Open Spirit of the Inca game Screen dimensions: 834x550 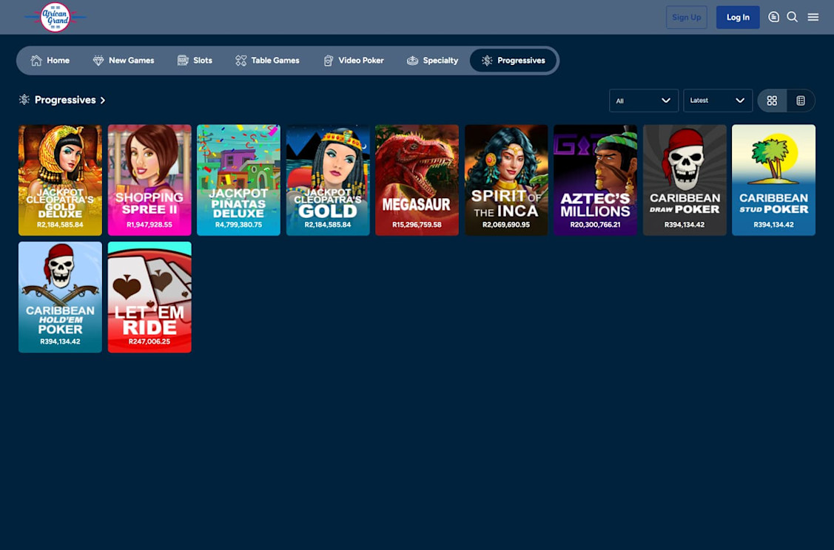[506, 180]
